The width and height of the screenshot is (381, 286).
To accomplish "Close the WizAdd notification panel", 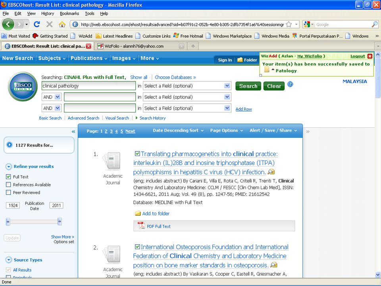I will (x=370, y=56).
